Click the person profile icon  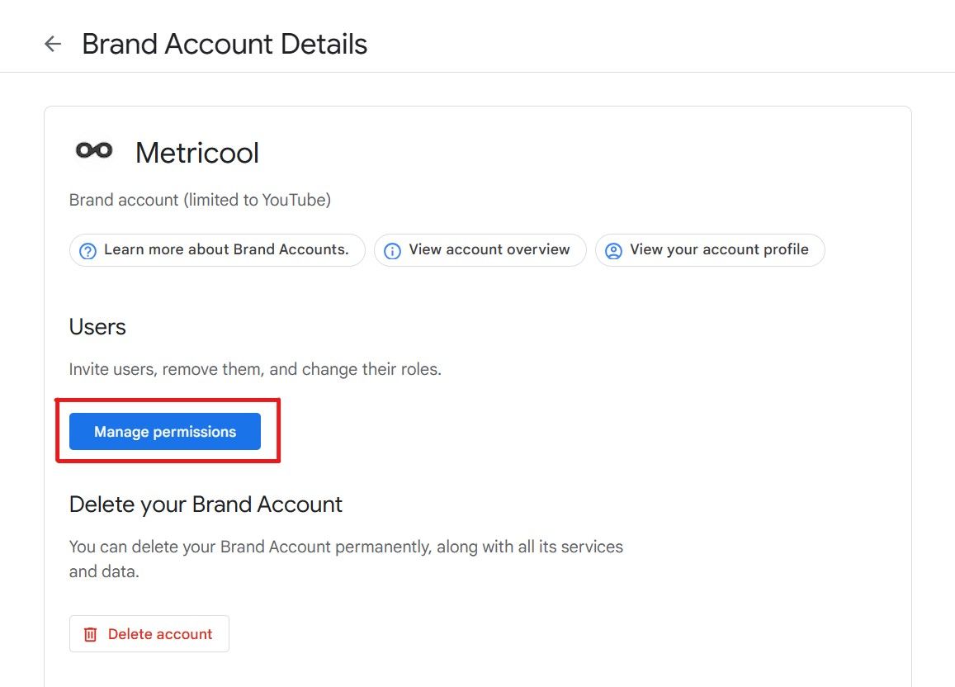[x=613, y=251]
